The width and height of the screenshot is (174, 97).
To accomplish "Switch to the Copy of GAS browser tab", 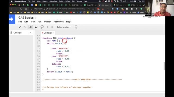I will (90, 5).
